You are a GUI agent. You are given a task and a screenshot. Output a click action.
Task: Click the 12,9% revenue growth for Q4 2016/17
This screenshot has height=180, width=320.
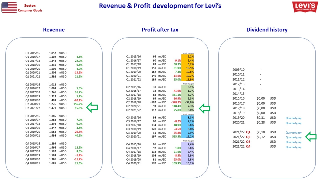click(79, 147)
